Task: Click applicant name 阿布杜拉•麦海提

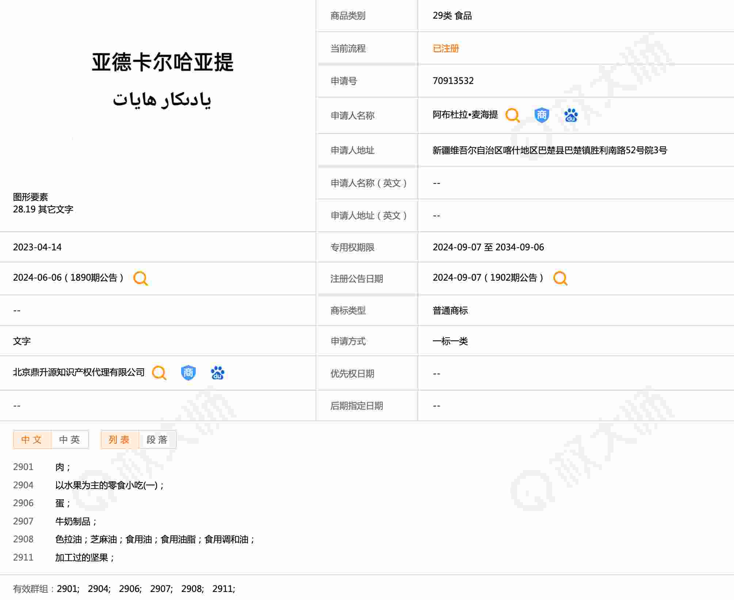Action: click(465, 115)
